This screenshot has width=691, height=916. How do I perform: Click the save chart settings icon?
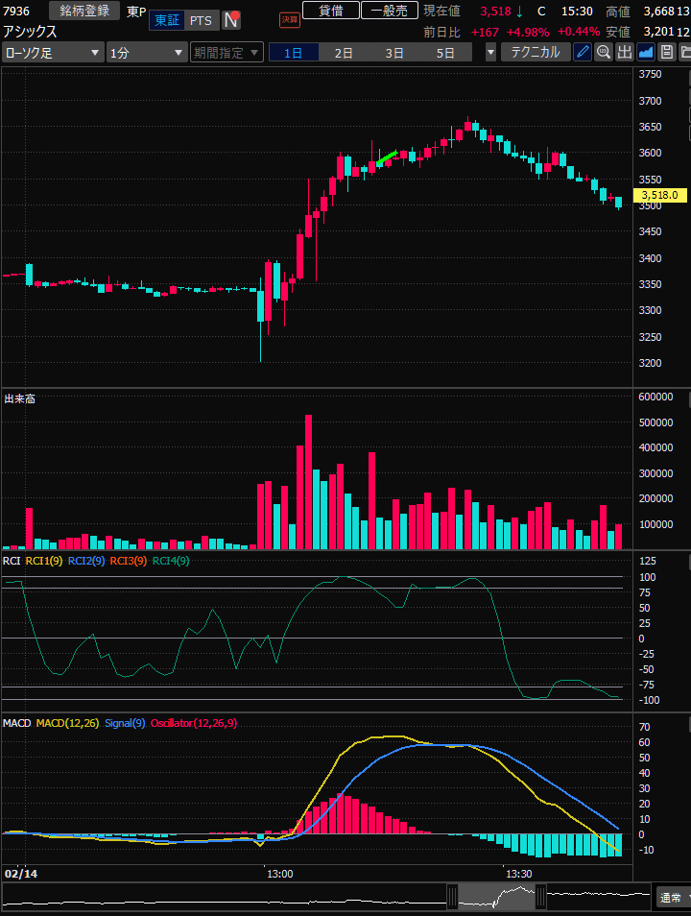[x=666, y=53]
